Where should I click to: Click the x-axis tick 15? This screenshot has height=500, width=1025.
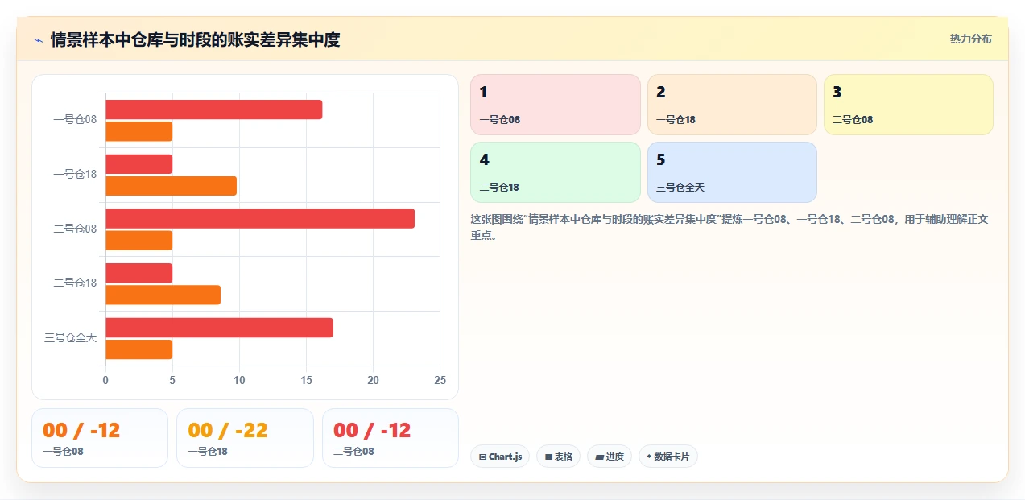306,380
